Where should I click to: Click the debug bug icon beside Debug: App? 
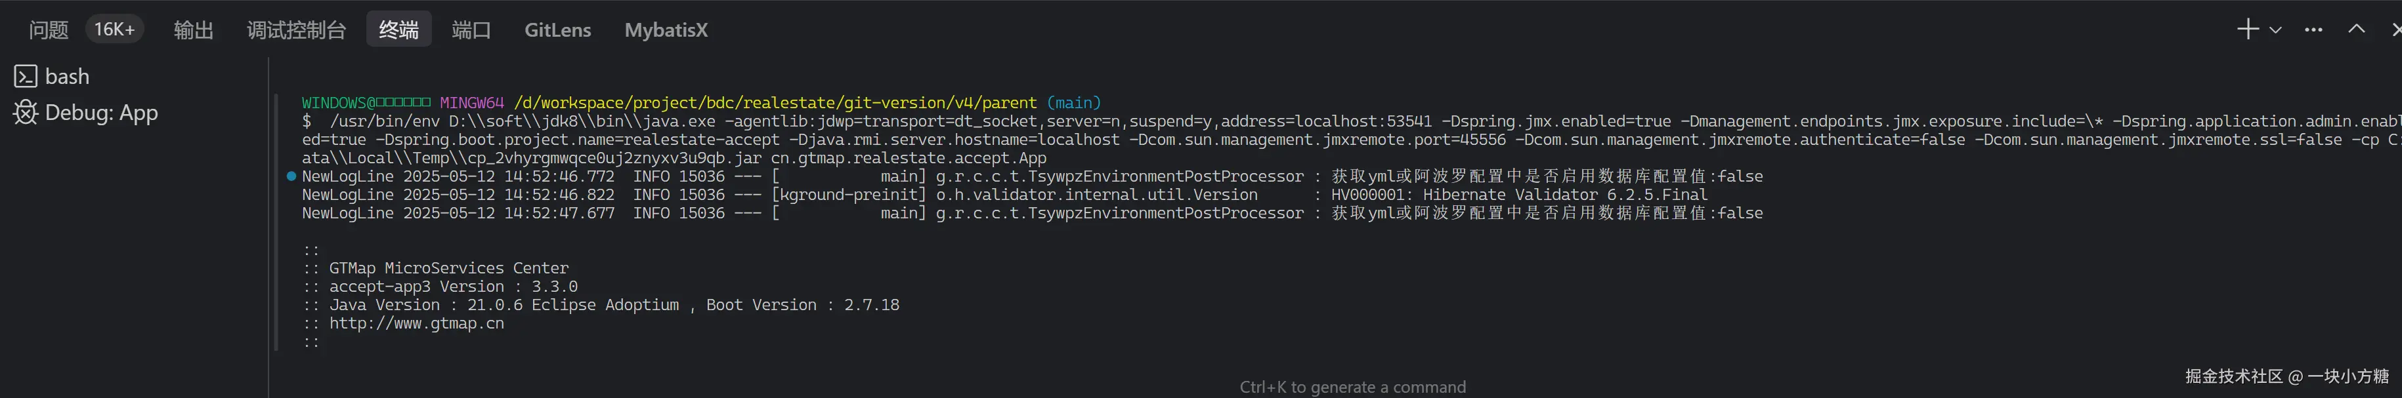point(25,113)
